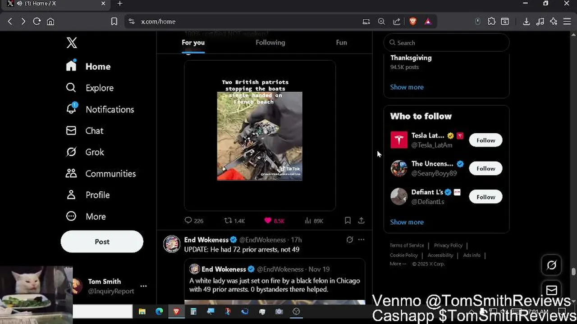Expand the More footer links
The image size is (577, 324).
tap(398, 264)
